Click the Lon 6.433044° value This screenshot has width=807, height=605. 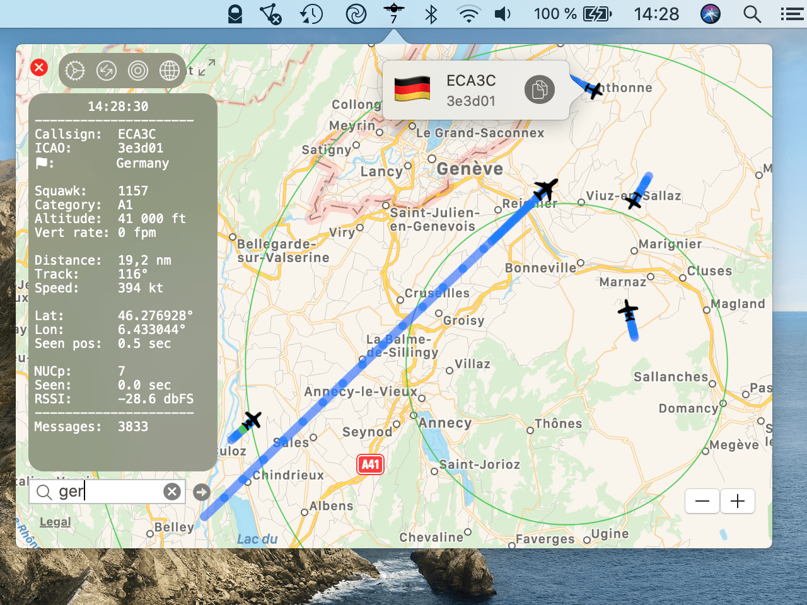[152, 330]
